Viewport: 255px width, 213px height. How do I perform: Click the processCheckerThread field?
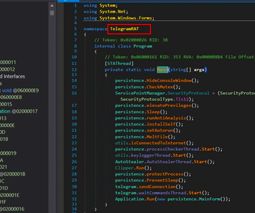(x=173, y=149)
